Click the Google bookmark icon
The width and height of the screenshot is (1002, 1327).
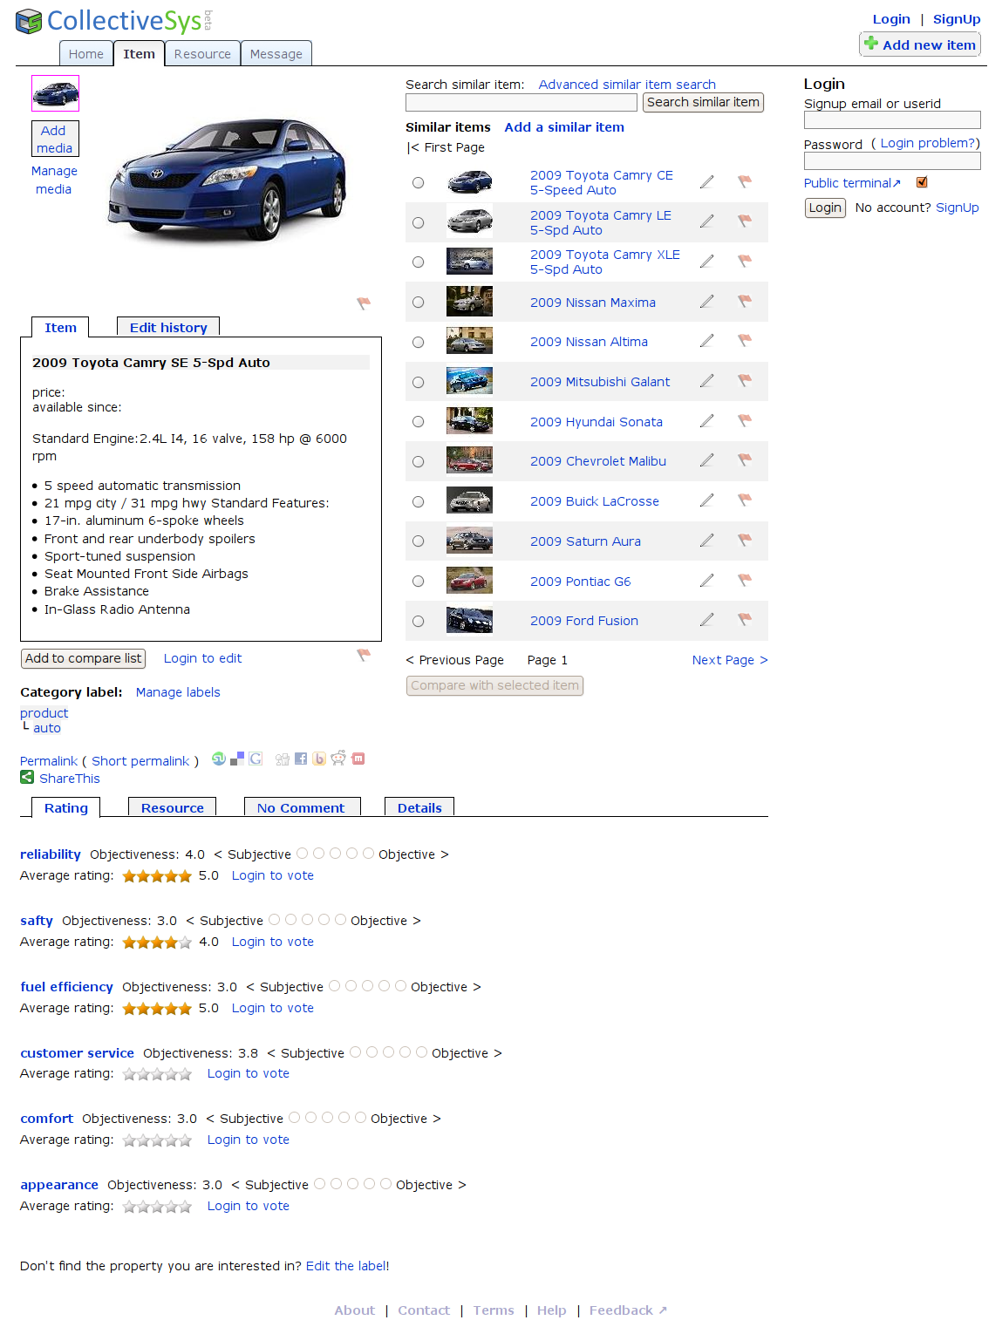[256, 759]
